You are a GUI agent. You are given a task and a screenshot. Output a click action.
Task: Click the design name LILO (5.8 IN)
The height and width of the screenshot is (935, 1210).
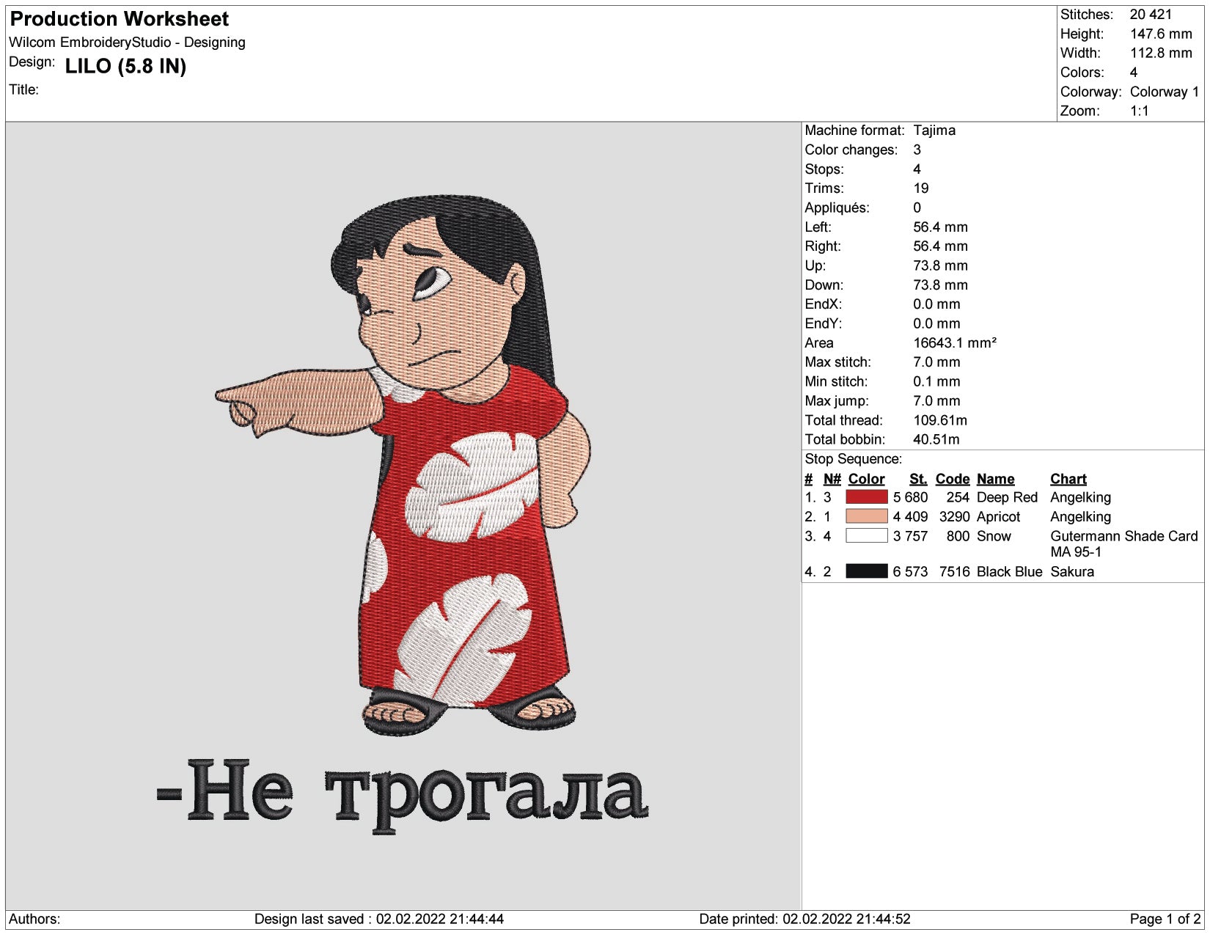[x=125, y=66]
